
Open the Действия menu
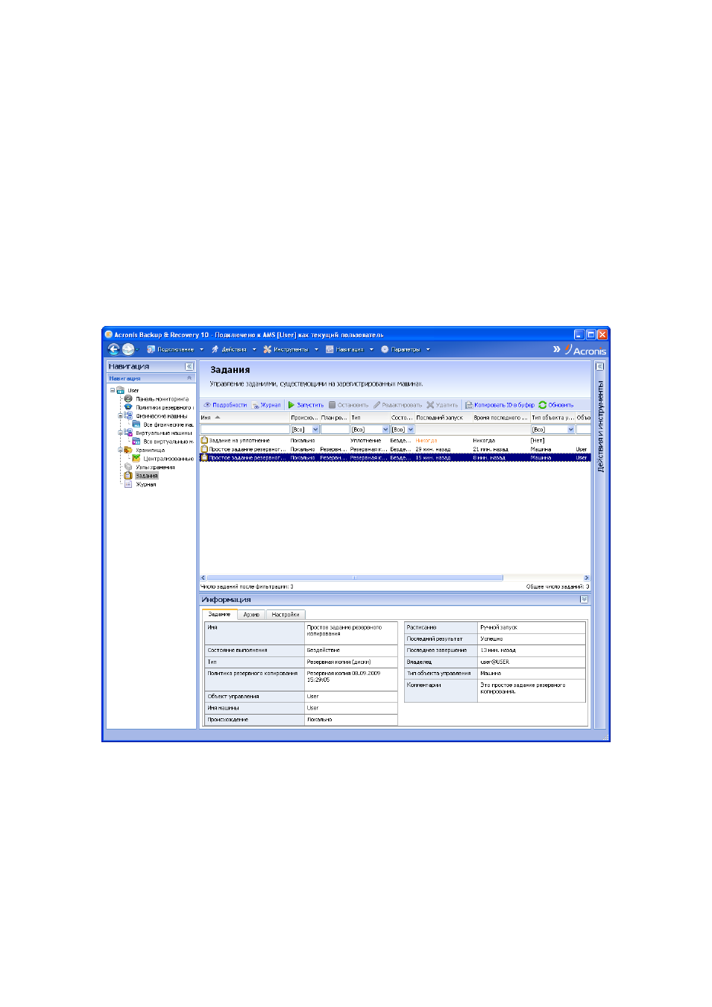point(233,349)
